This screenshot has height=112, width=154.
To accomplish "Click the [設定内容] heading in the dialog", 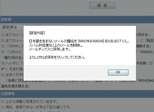I will 37,33.
